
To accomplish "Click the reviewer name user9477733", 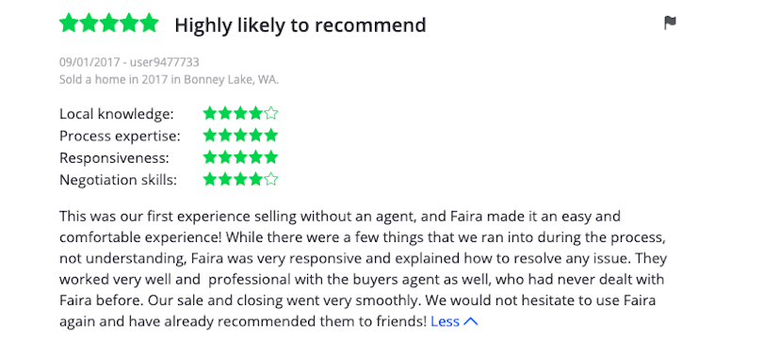I will pos(165,62).
